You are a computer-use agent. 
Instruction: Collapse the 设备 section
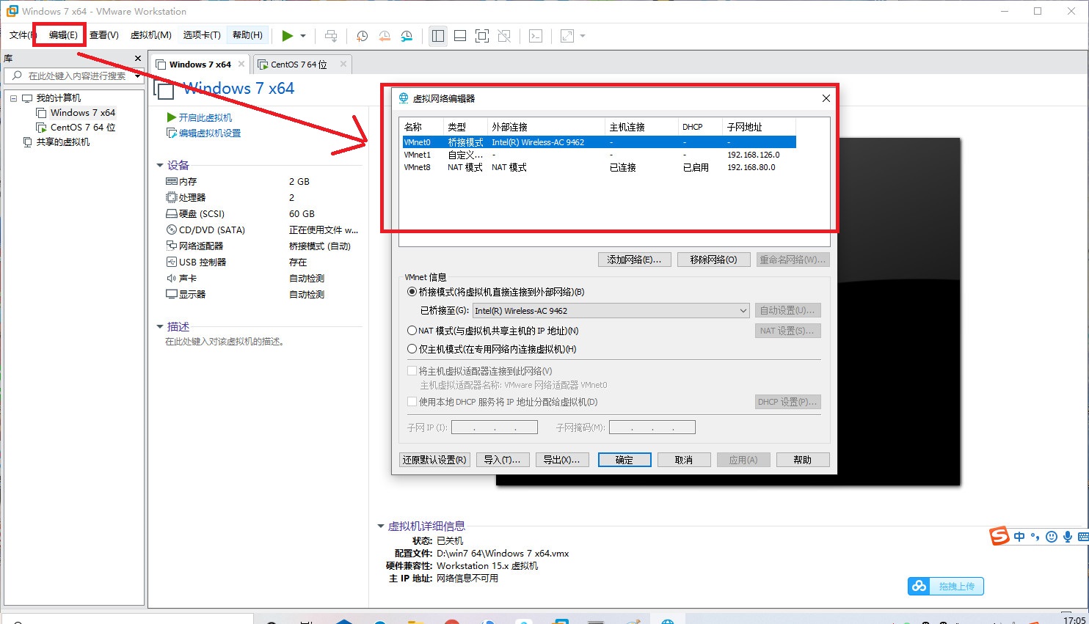[x=160, y=166]
